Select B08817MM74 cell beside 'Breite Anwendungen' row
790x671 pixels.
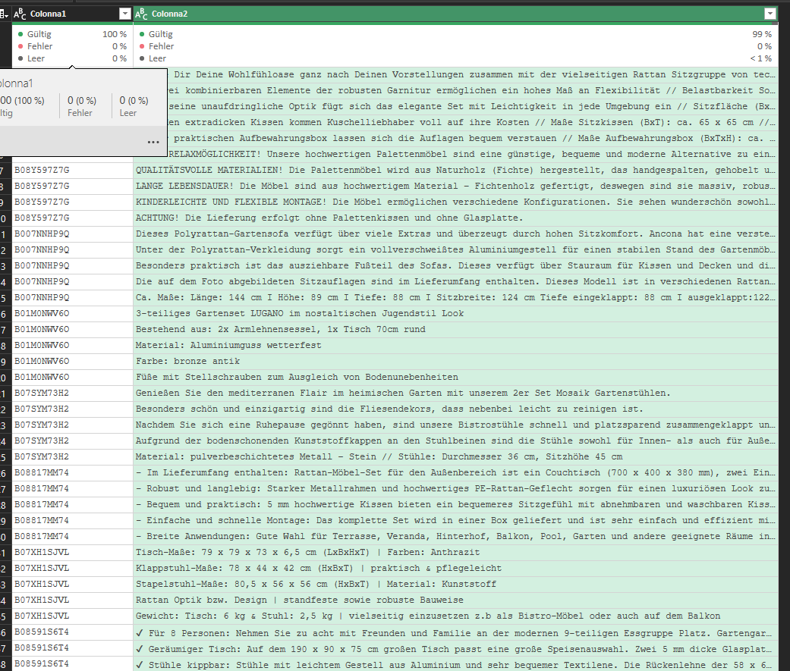(72, 537)
